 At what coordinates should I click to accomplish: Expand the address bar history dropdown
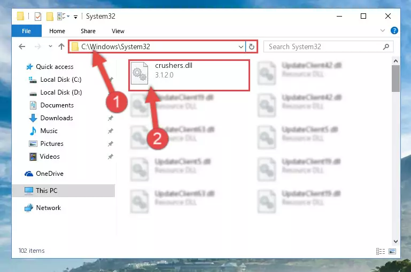coord(241,47)
